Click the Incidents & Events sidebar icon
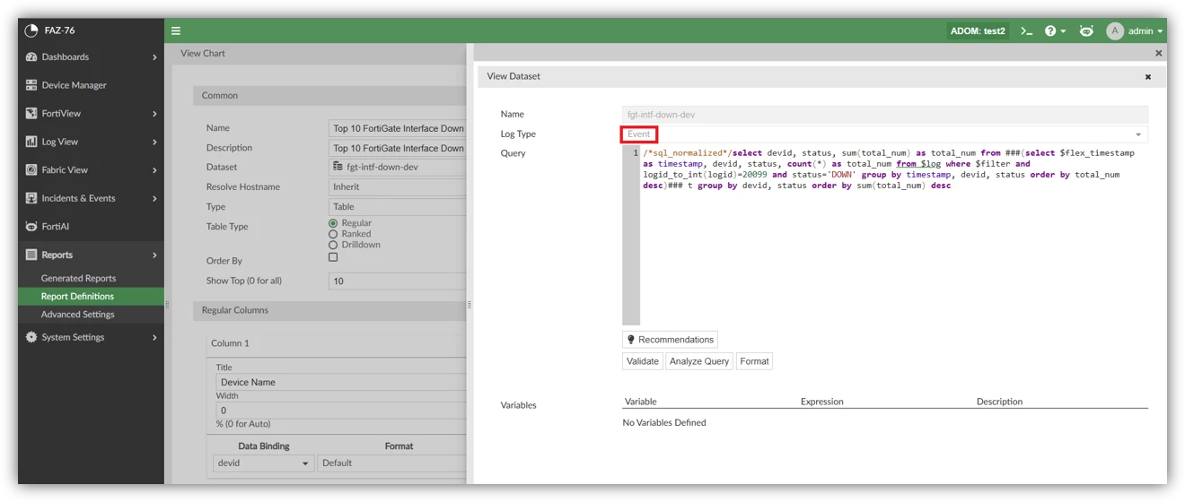Image resolution: width=1185 pixels, height=502 pixels. (x=31, y=198)
